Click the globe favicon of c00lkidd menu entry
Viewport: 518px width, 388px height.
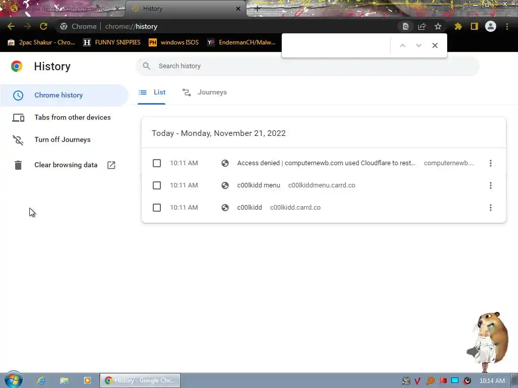pos(225,185)
